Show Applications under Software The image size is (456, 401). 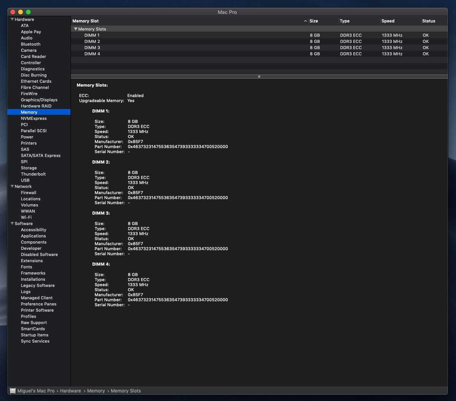pyautogui.click(x=33, y=236)
